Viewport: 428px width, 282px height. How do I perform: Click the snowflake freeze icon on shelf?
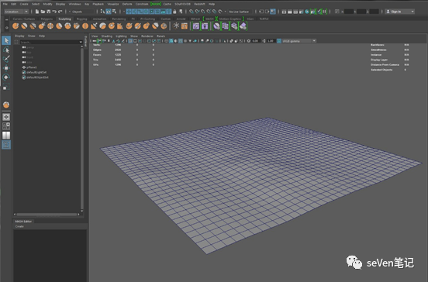pyautogui.click(x=176, y=26)
